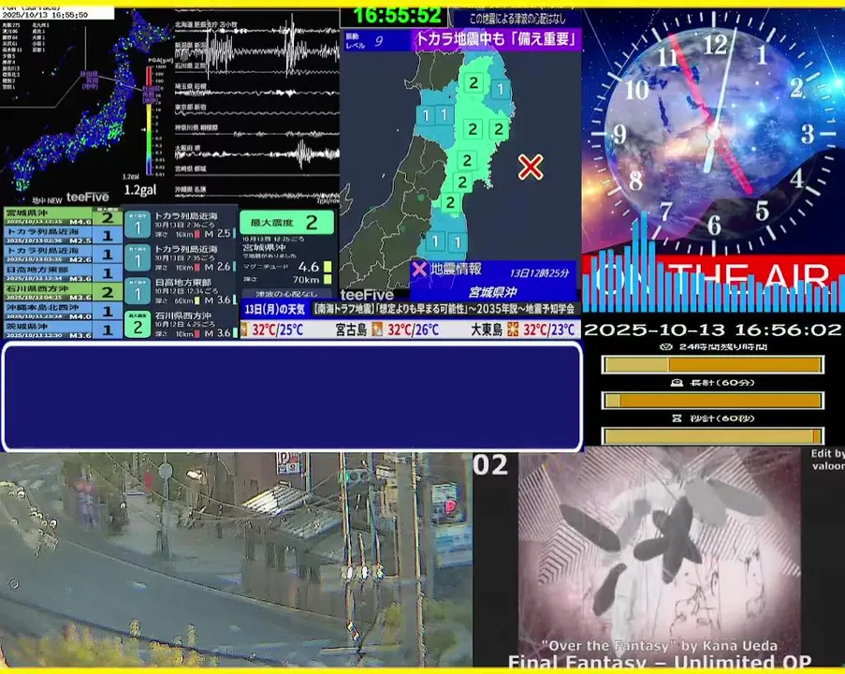Click the depth value 70km
Screen dimensions: 845x674
(306, 279)
